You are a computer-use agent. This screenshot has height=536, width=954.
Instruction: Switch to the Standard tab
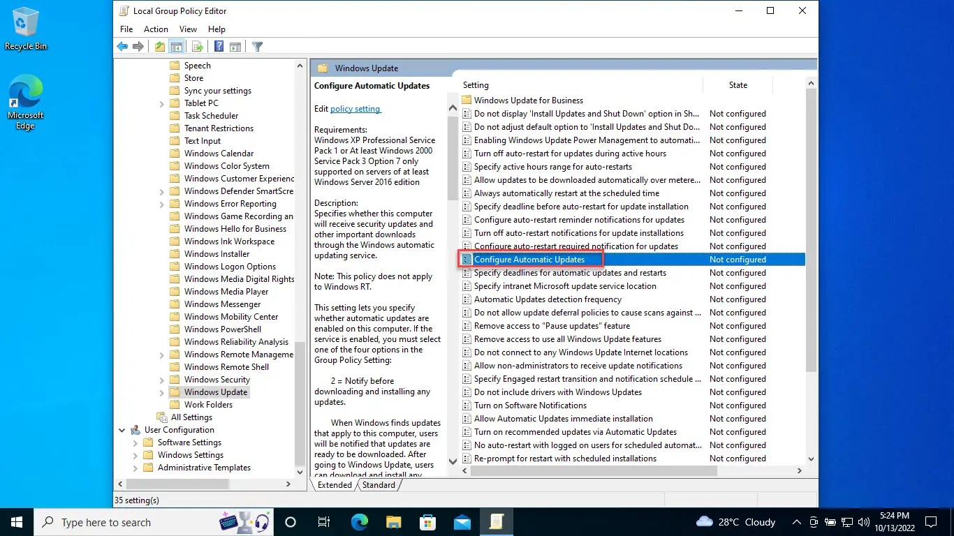coord(379,485)
